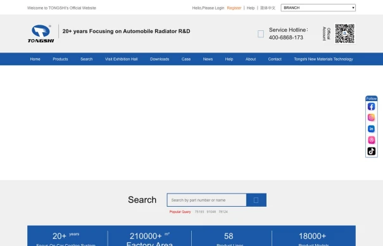Click the Welcome to TONGSHI's Official Website text
This screenshot has width=383, height=246.
coord(61,8)
